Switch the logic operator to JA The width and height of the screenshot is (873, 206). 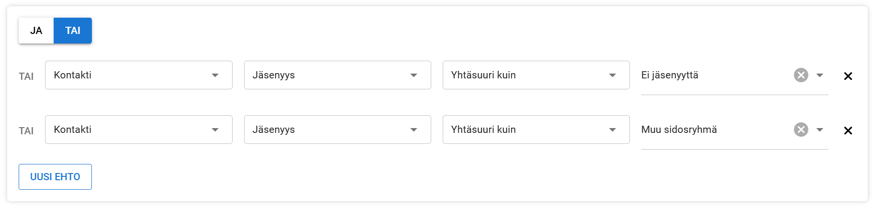click(x=36, y=31)
